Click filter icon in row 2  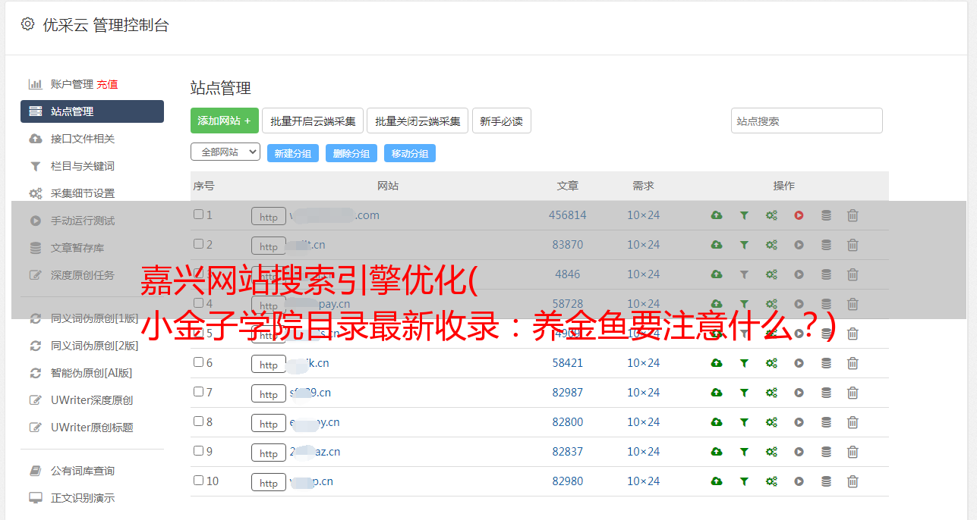tap(744, 245)
